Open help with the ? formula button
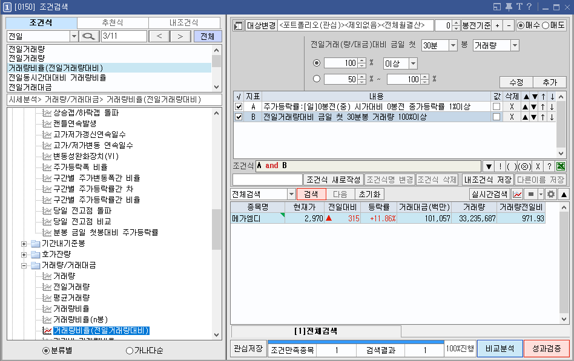Image resolution: width=574 pixels, height=361 pixels. tap(549, 167)
